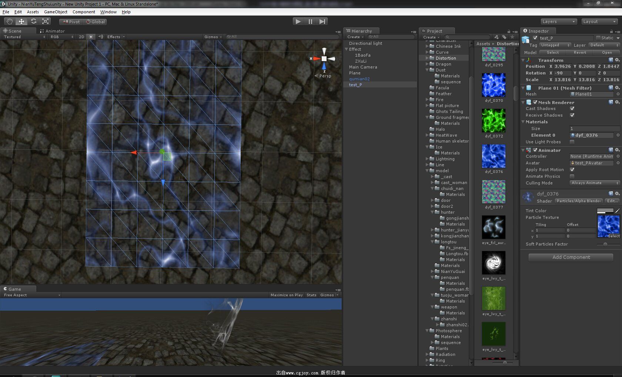
Task: Select the Rotate tool in the toolbar
Action: tap(34, 21)
